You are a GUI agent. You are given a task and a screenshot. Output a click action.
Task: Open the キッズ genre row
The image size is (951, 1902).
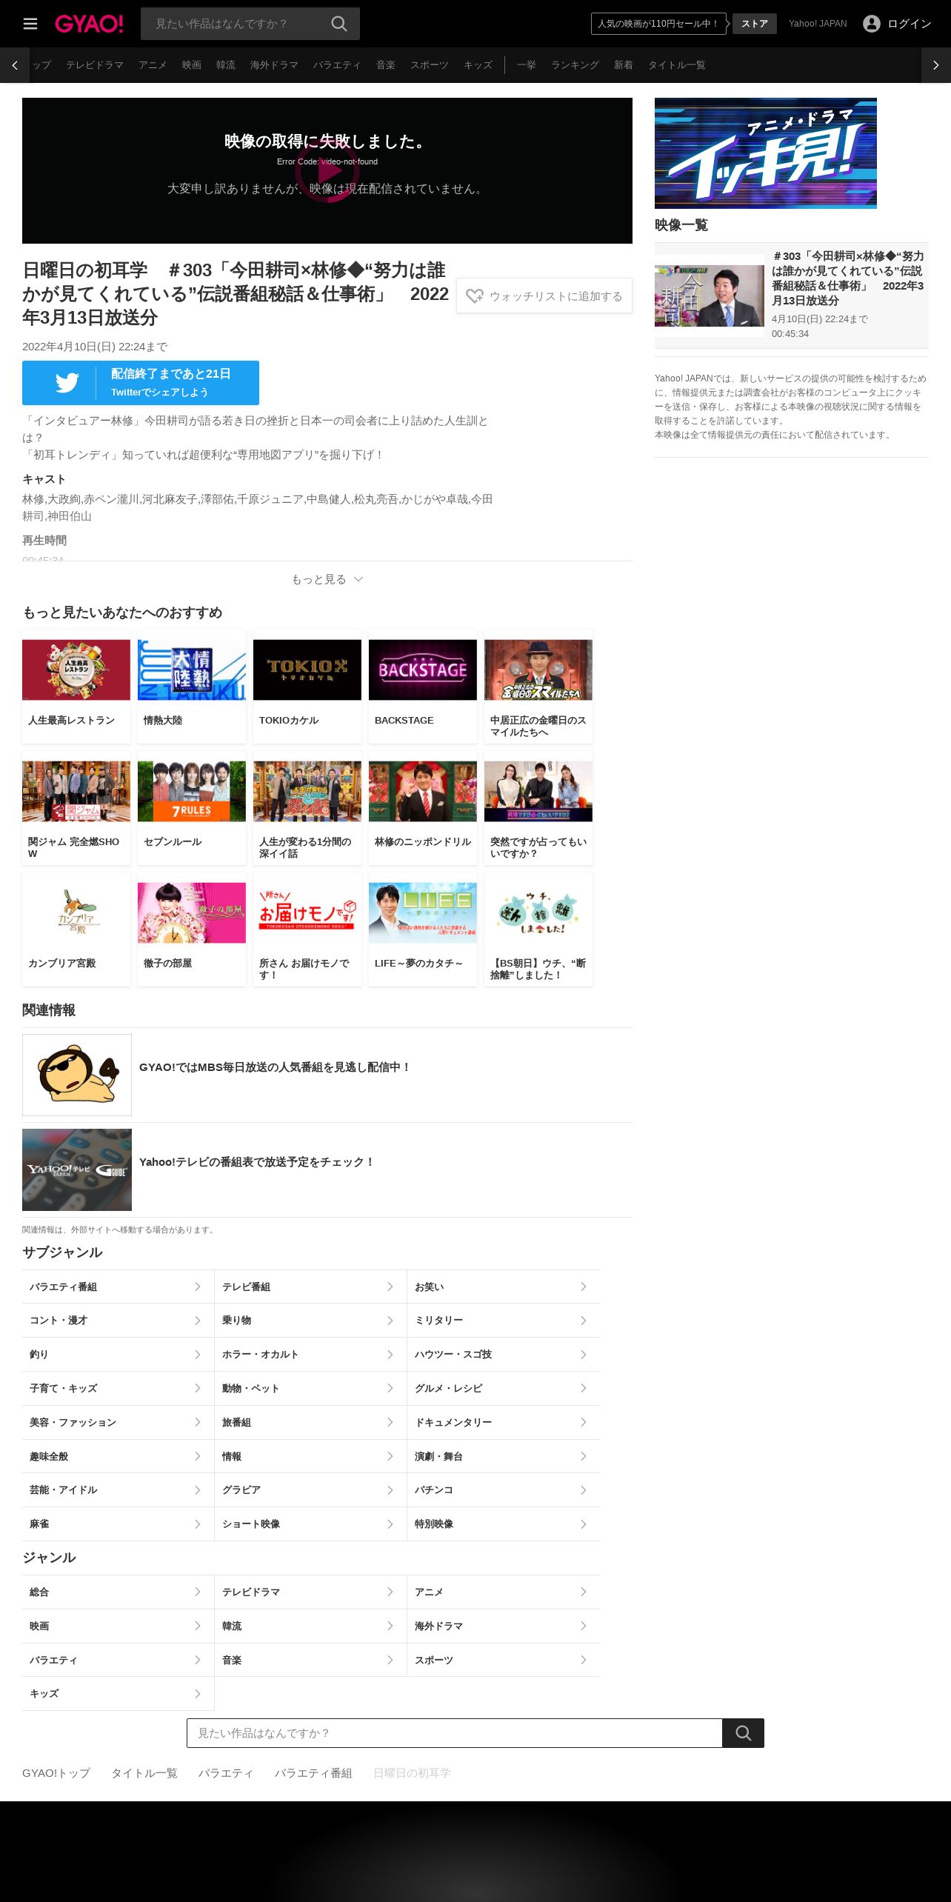(x=118, y=1694)
